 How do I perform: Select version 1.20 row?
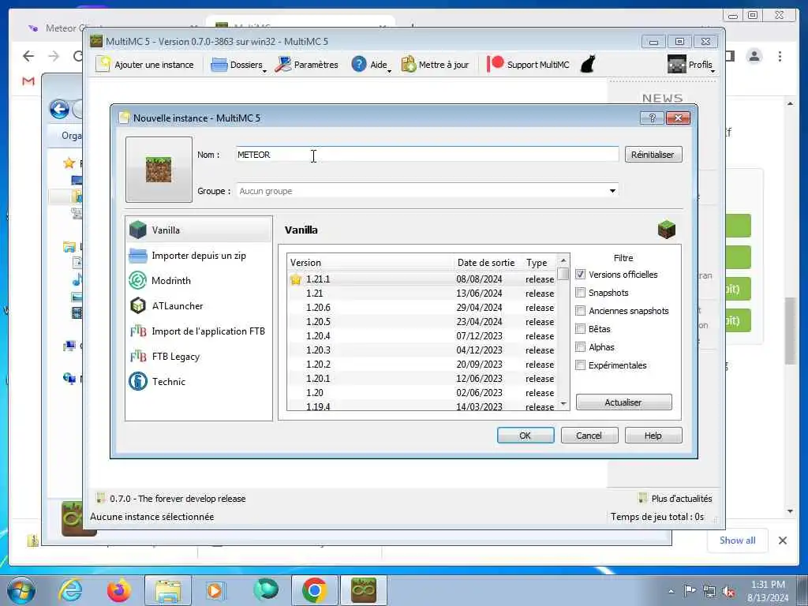pyautogui.click(x=422, y=393)
